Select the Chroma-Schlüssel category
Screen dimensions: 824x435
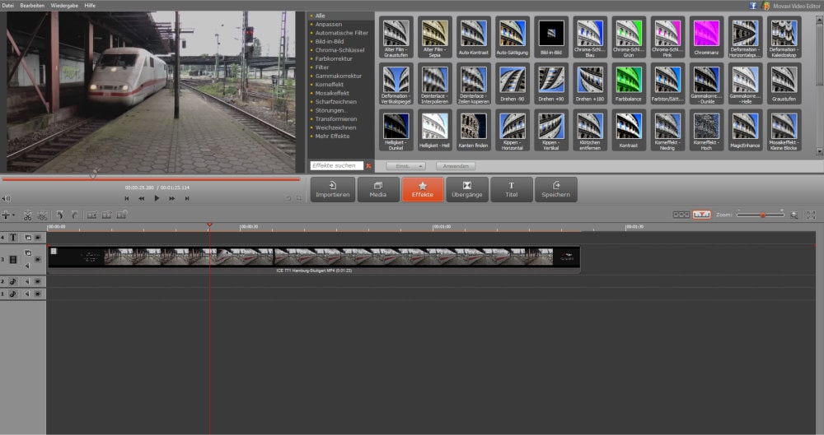pyautogui.click(x=339, y=50)
